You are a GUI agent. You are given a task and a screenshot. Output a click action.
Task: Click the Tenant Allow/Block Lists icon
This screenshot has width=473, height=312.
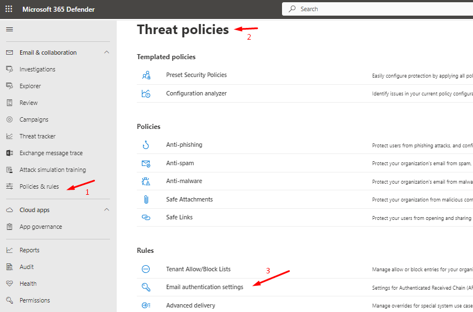click(146, 269)
